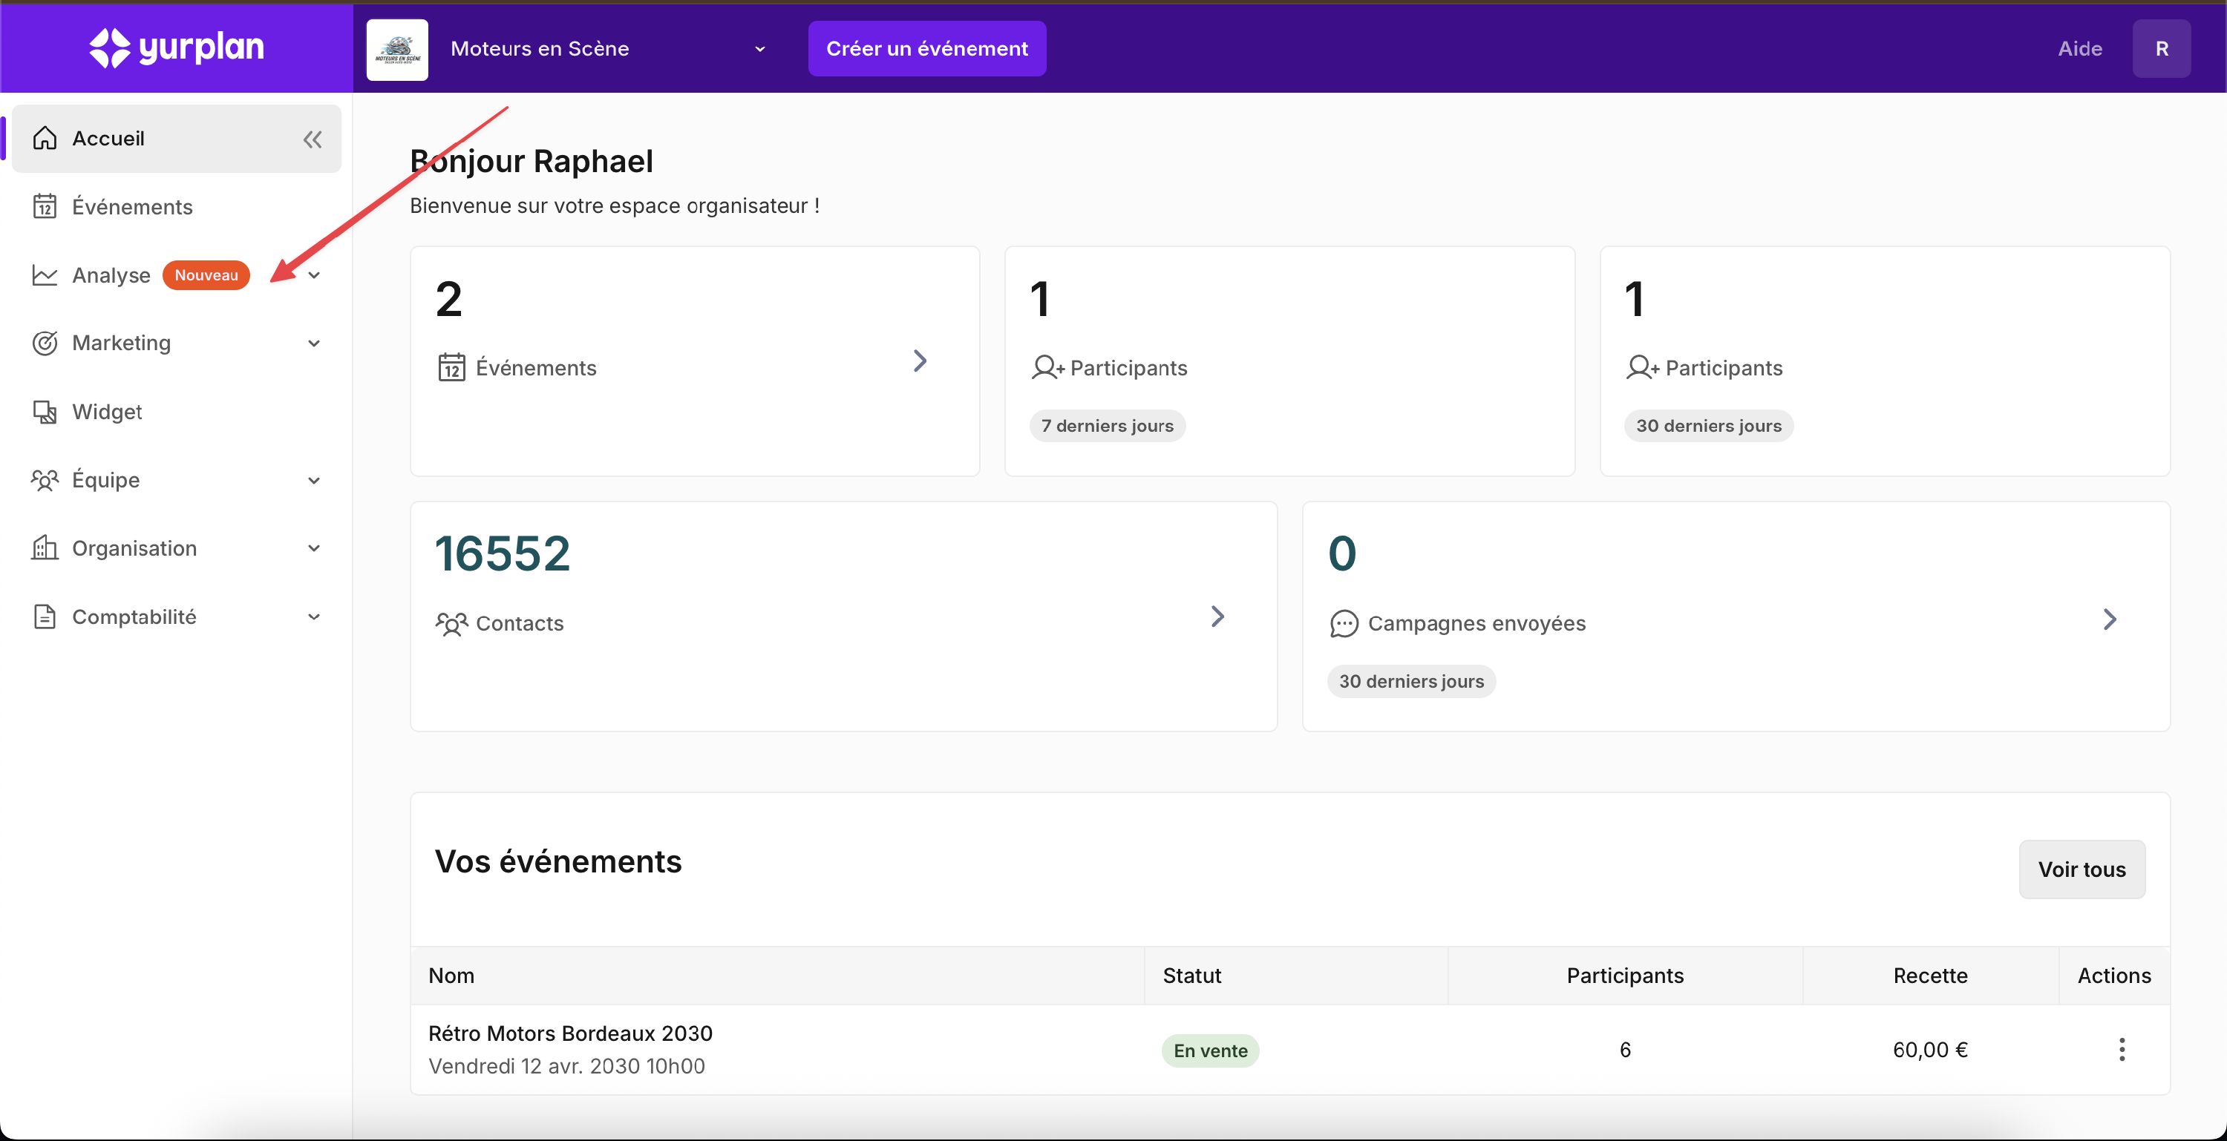Open Contacts card arrow

(1217, 616)
